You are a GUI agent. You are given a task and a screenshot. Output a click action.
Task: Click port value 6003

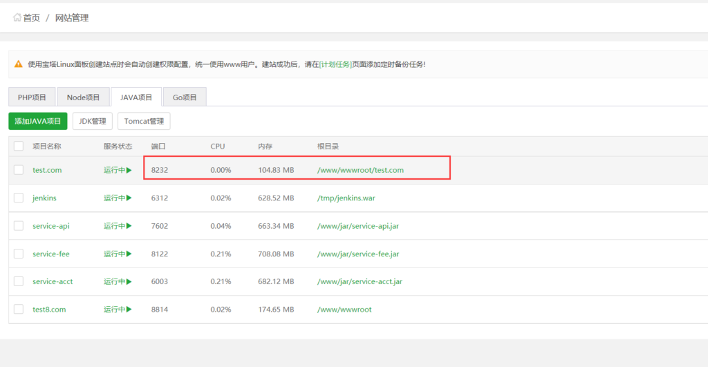(160, 282)
